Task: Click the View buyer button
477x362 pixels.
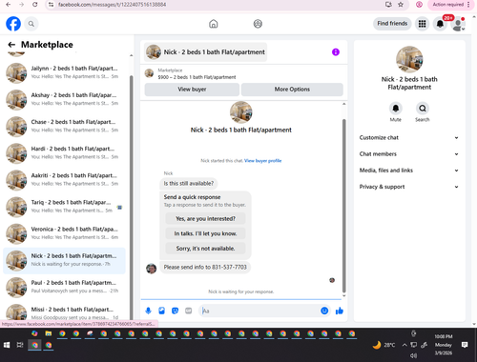Action: coord(192,90)
